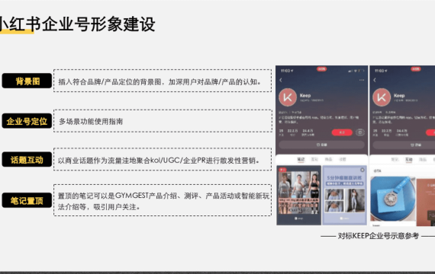Click the red badge atop the right phone status bar
Screen dimensions: 435x274
pos(416,69)
